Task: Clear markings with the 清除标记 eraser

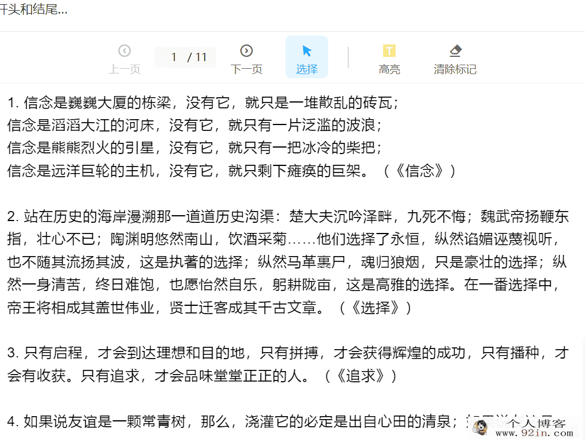Action: pyautogui.click(x=455, y=59)
